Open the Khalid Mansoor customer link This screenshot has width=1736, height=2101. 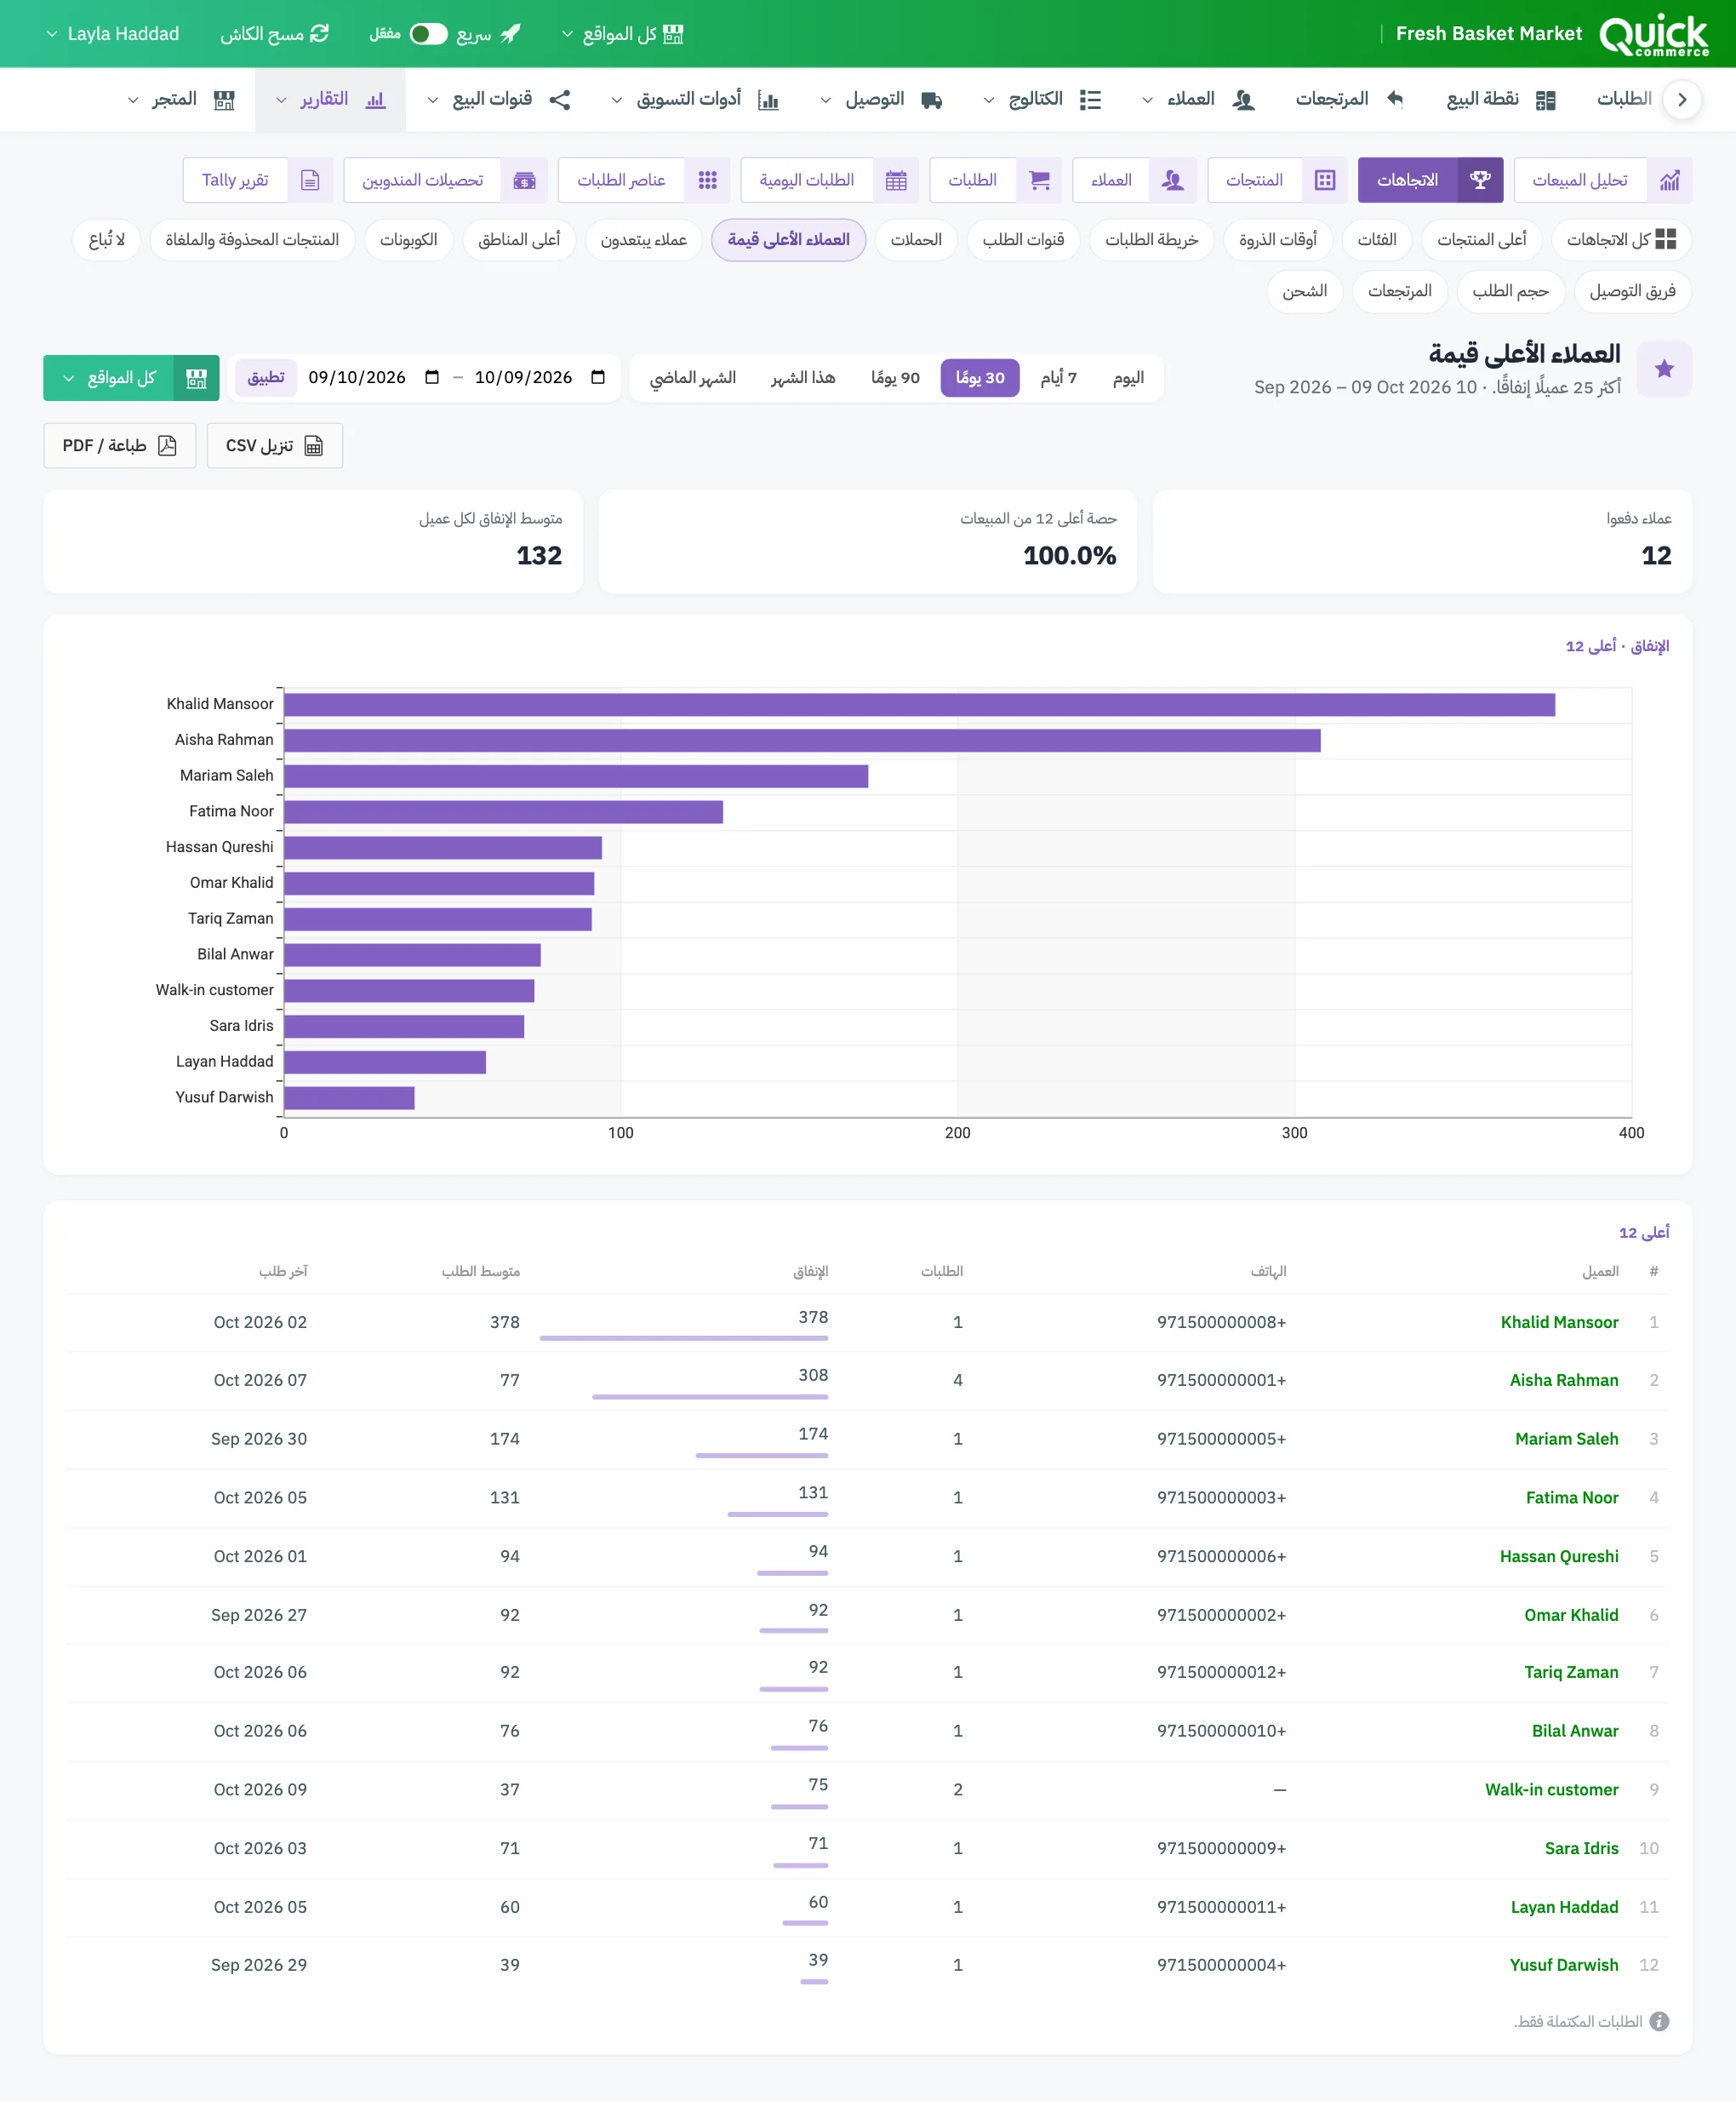(x=1559, y=1323)
